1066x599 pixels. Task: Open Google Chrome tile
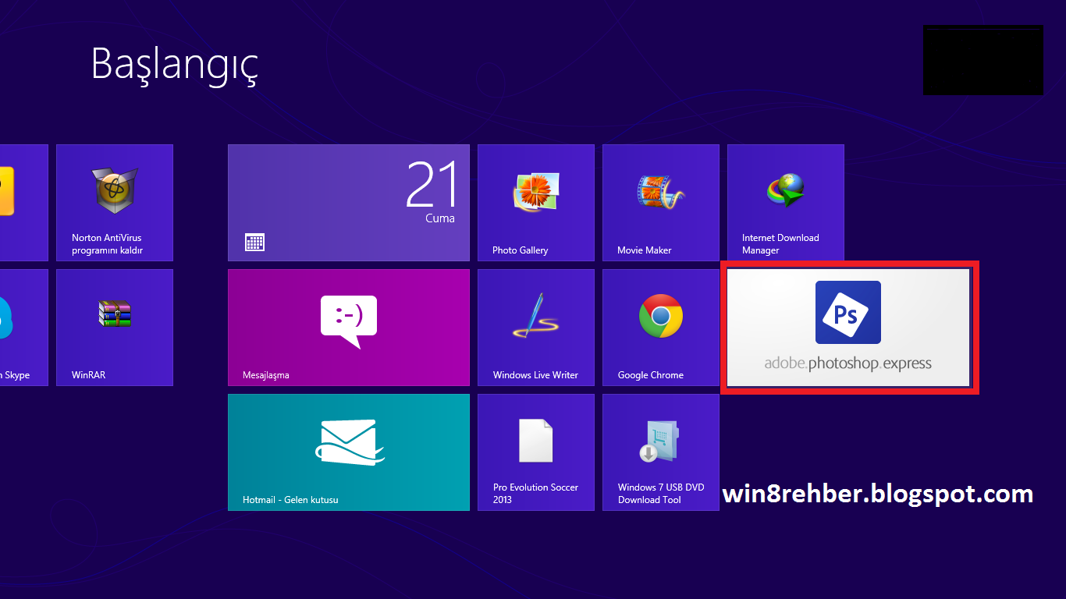coord(661,328)
